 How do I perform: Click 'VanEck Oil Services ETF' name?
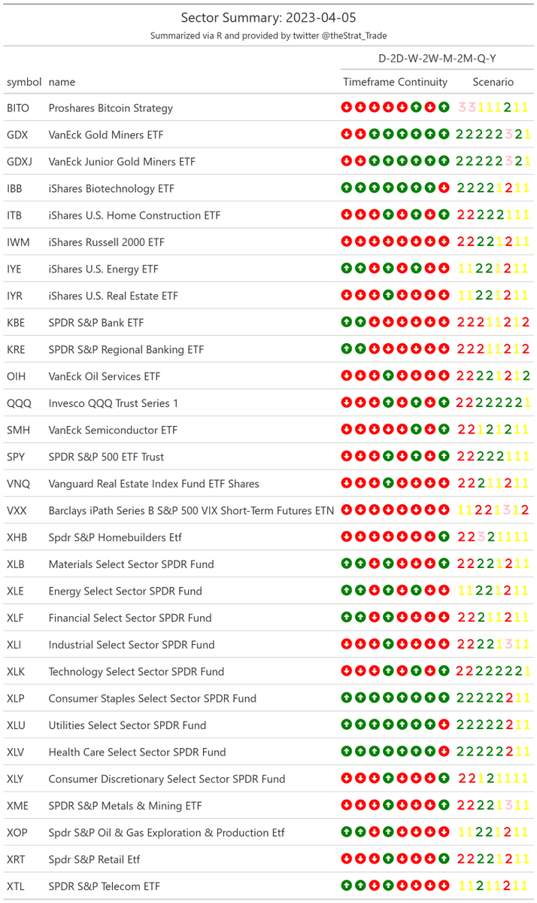pos(105,376)
